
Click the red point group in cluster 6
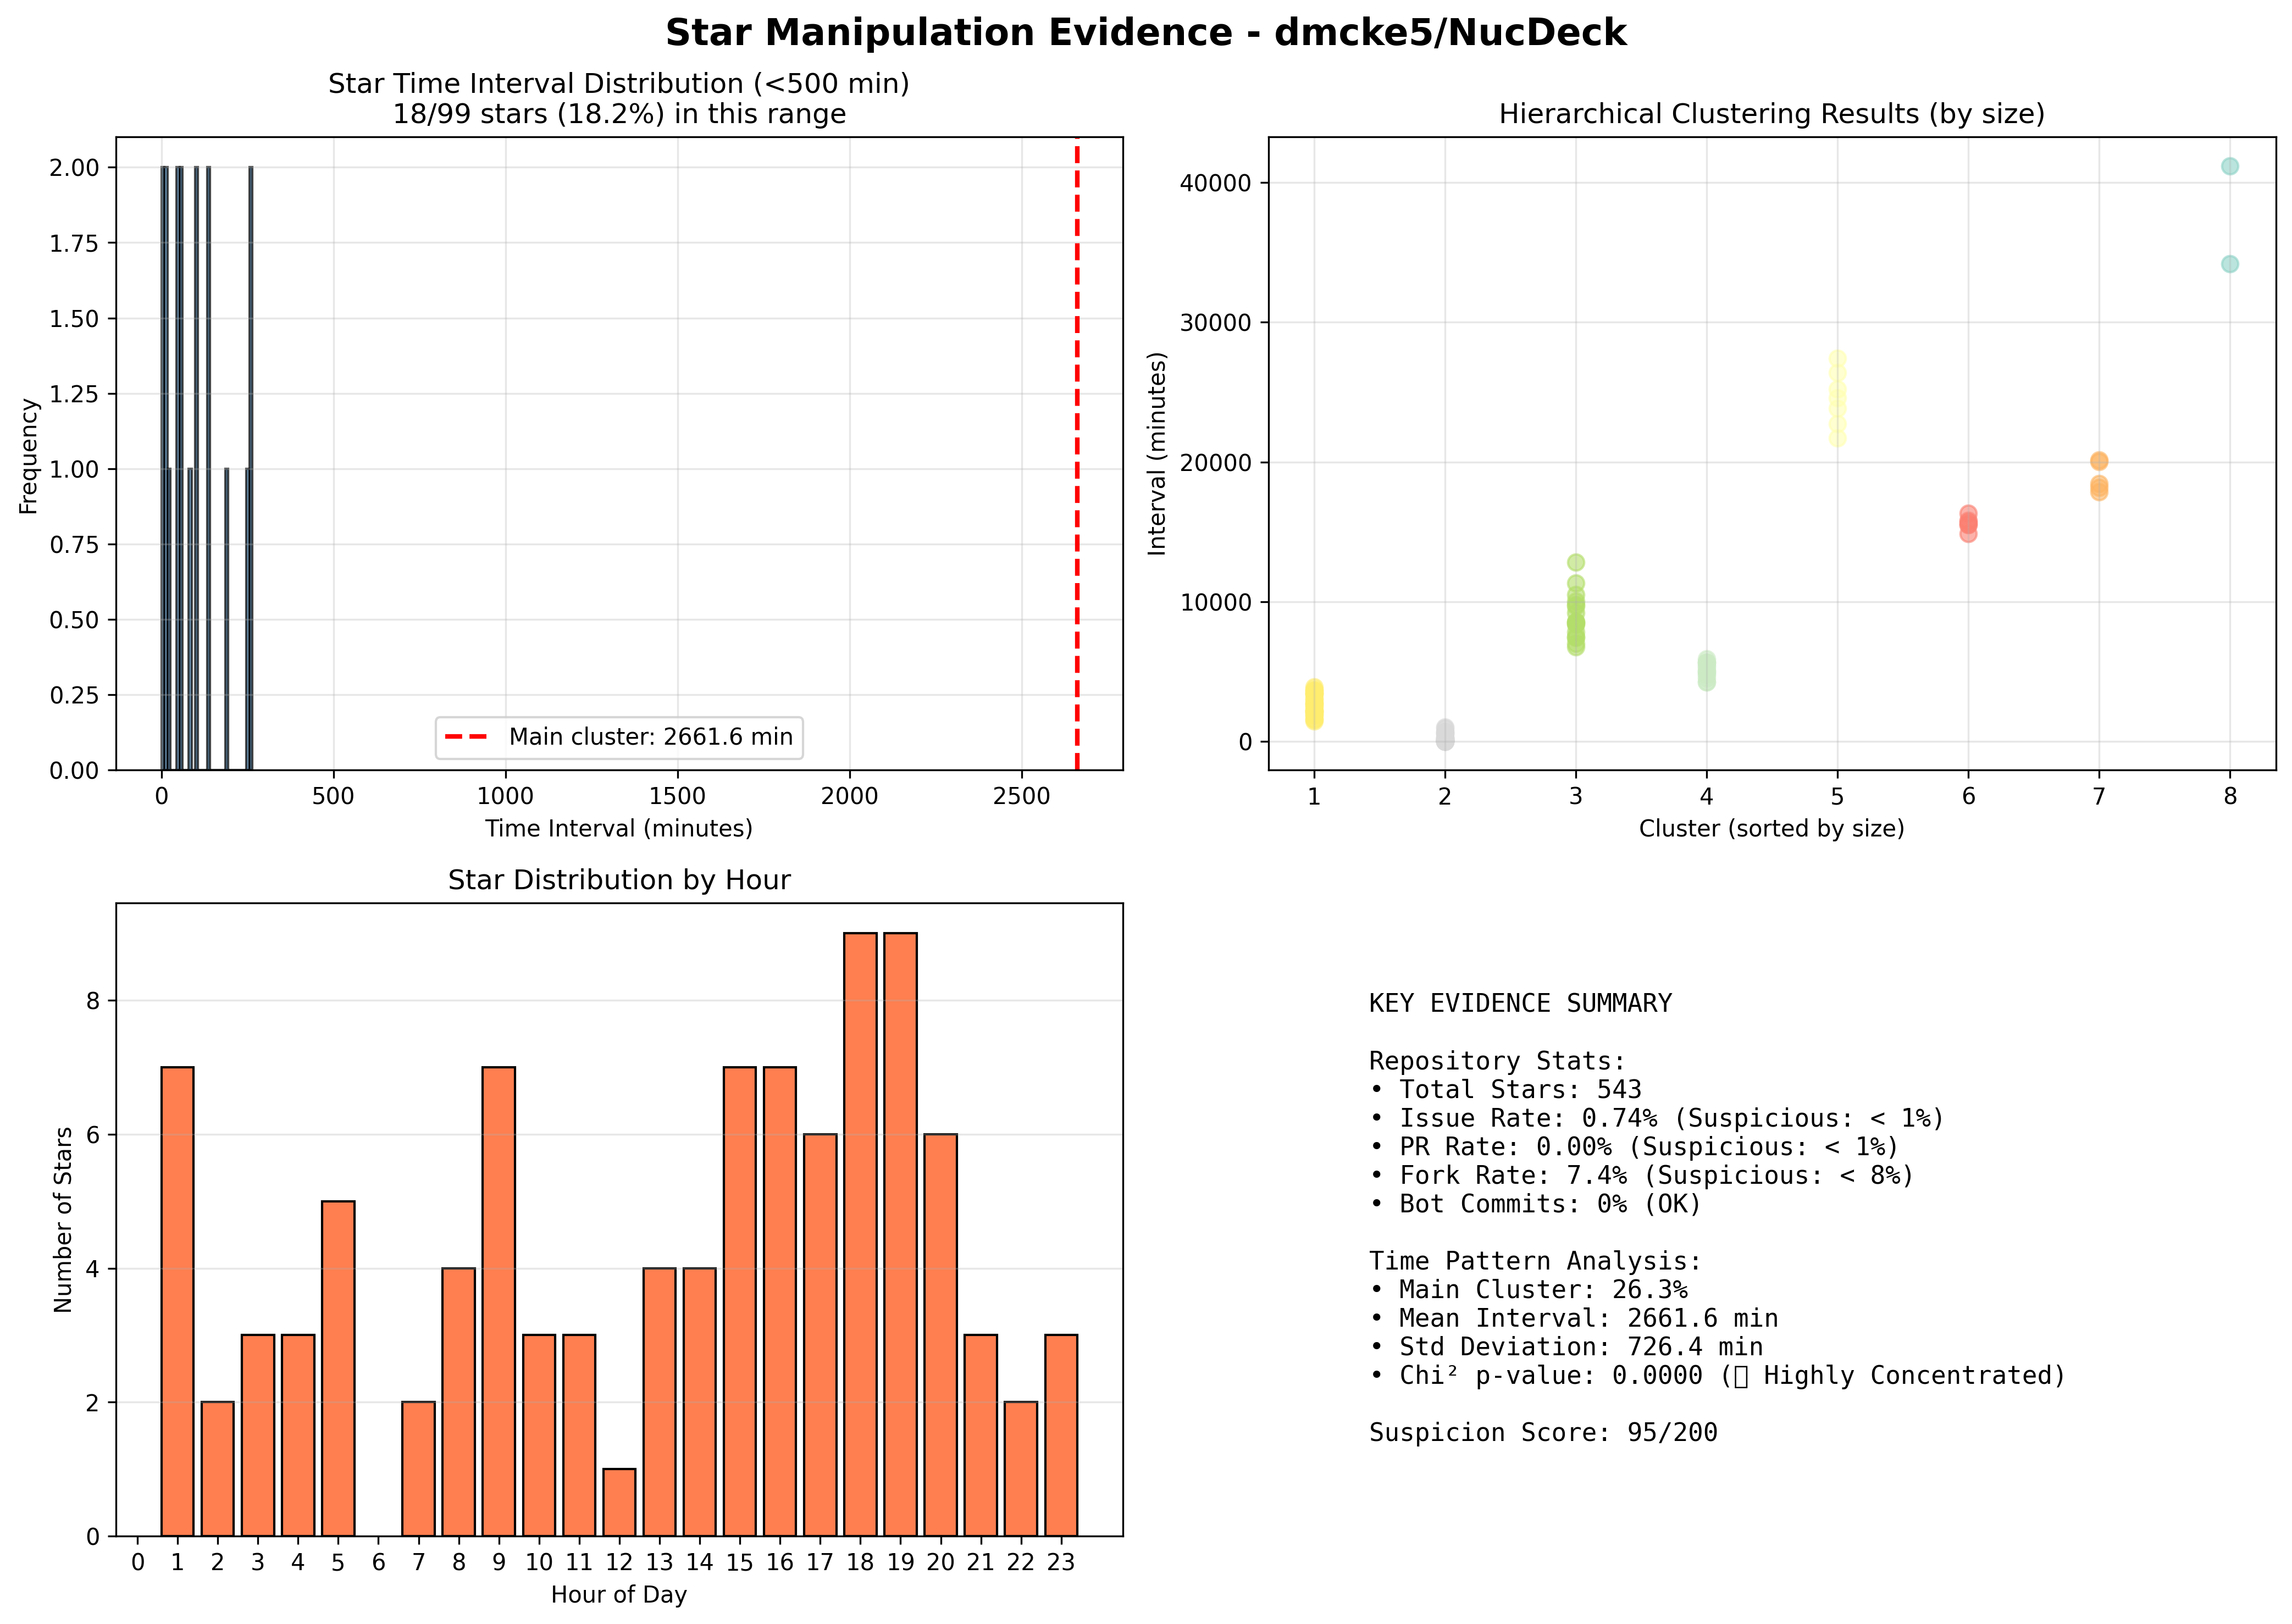[x=1968, y=523]
